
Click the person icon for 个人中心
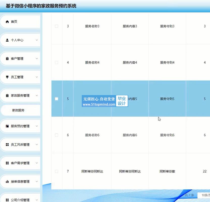pos(7,40)
